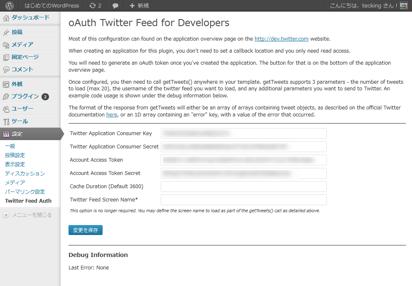Click the plug icon for プラグイン
The height and width of the screenshot is (286, 412).
[6, 97]
